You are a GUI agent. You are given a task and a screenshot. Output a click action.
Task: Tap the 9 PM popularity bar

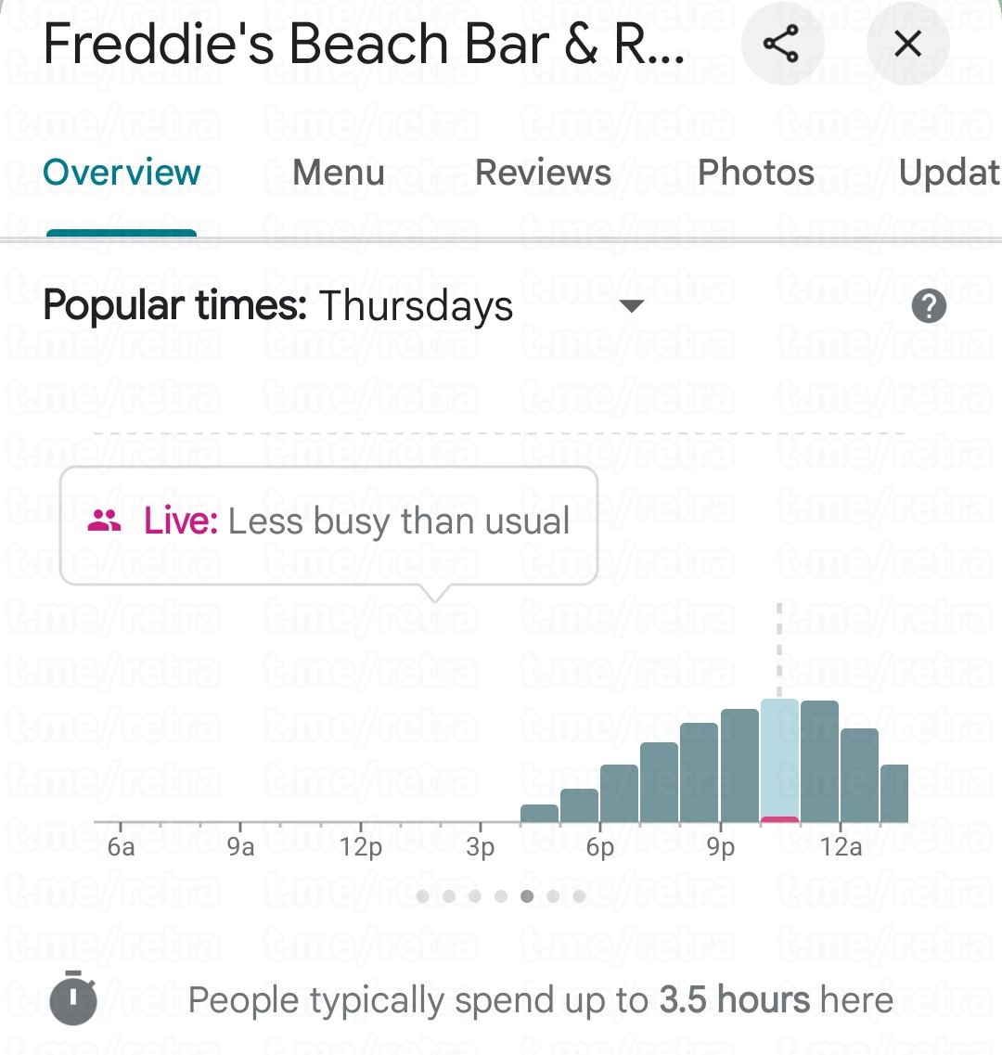[x=739, y=766]
